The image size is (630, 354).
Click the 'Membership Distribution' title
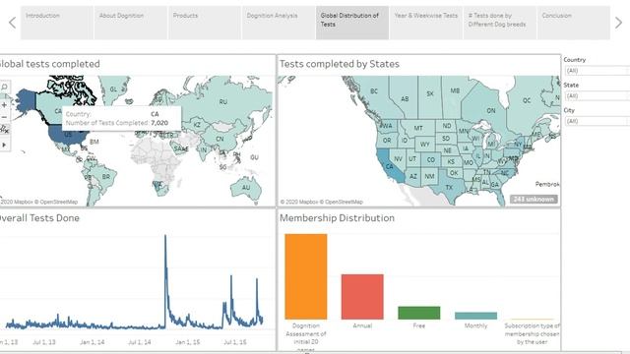pyautogui.click(x=337, y=218)
